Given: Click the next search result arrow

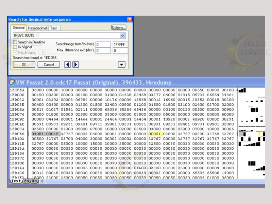Looking at the screenshot, I should 76,65.
